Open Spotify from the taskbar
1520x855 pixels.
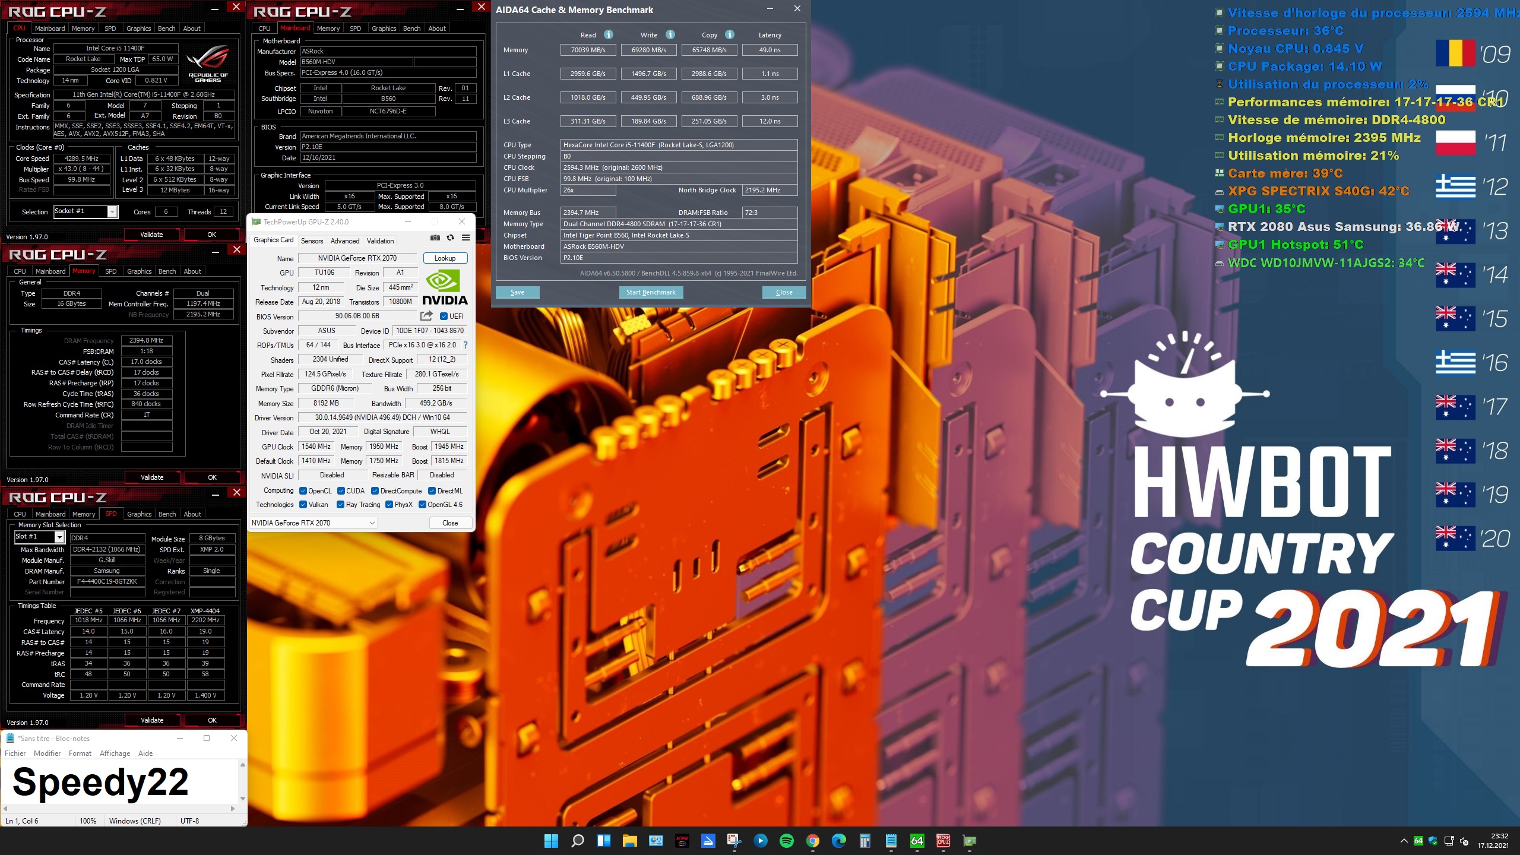[x=786, y=841]
